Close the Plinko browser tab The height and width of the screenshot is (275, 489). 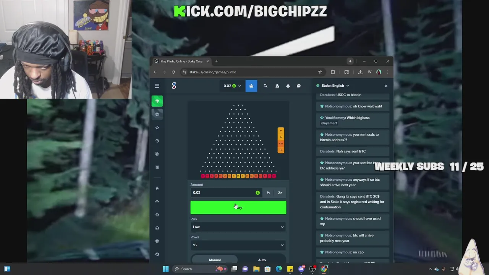pyautogui.click(x=207, y=61)
